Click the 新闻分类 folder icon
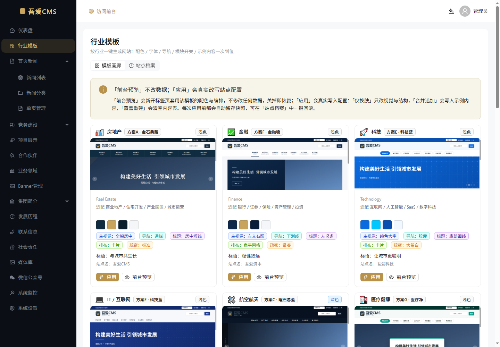This screenshot has height=347, width=500. click(20, 93)
